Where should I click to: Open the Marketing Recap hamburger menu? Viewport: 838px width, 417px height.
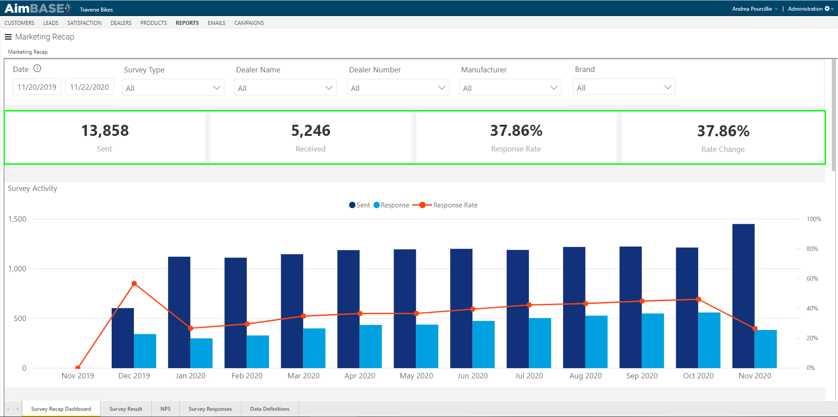click(x=8, y=36)
